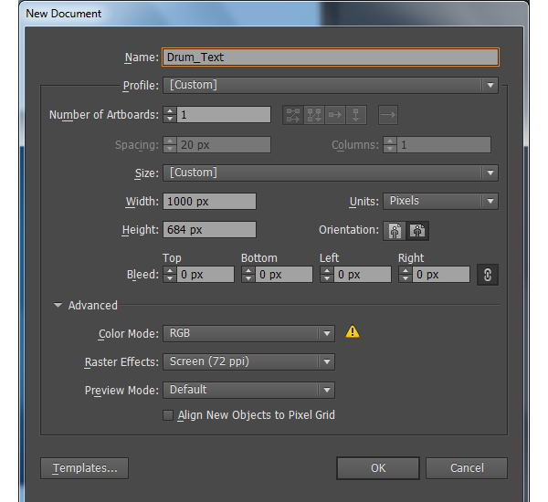Click the yellow color mode warning icon
This screenshot has width=548, height=502.
point(353,331)
